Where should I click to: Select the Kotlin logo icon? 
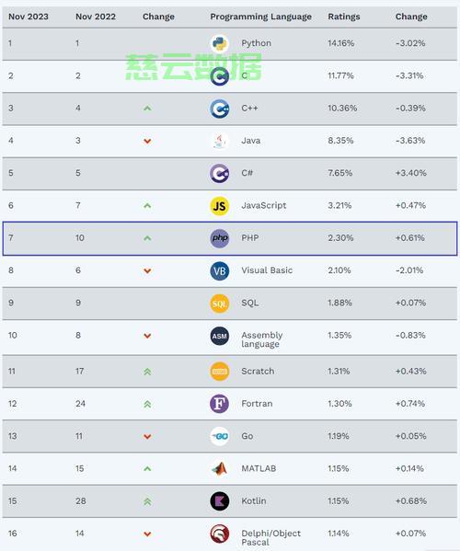point(219,501)
